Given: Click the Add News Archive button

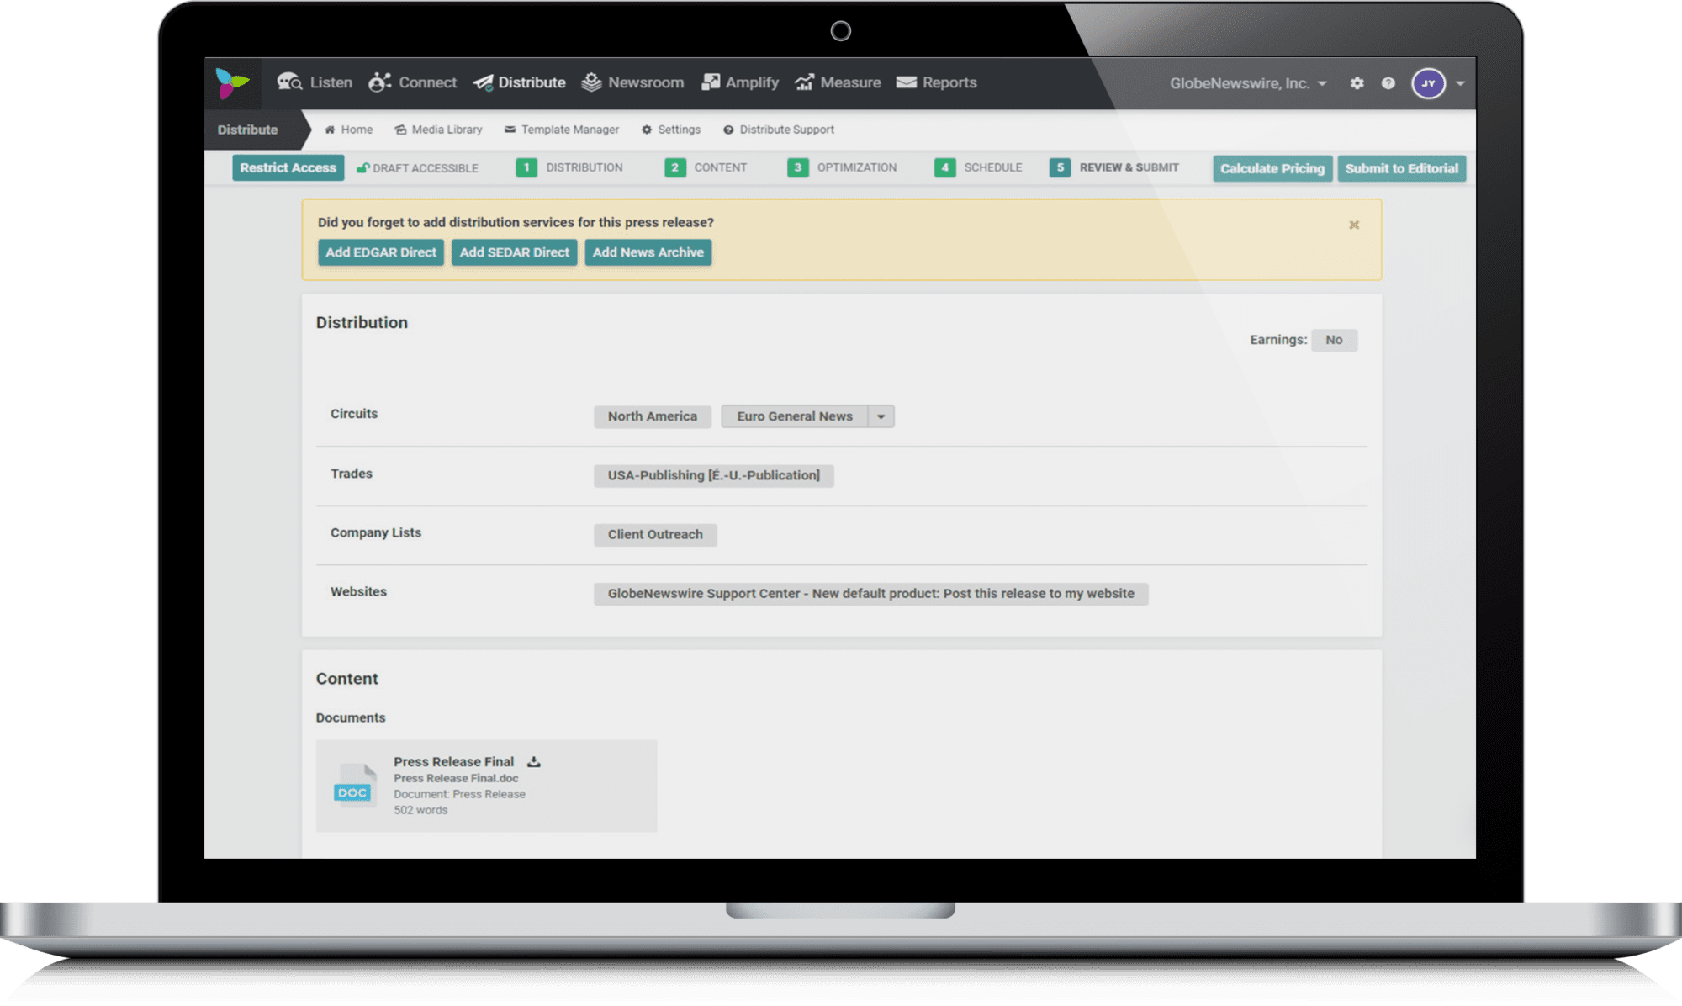Looking at the screenshot, I should 648,252.
